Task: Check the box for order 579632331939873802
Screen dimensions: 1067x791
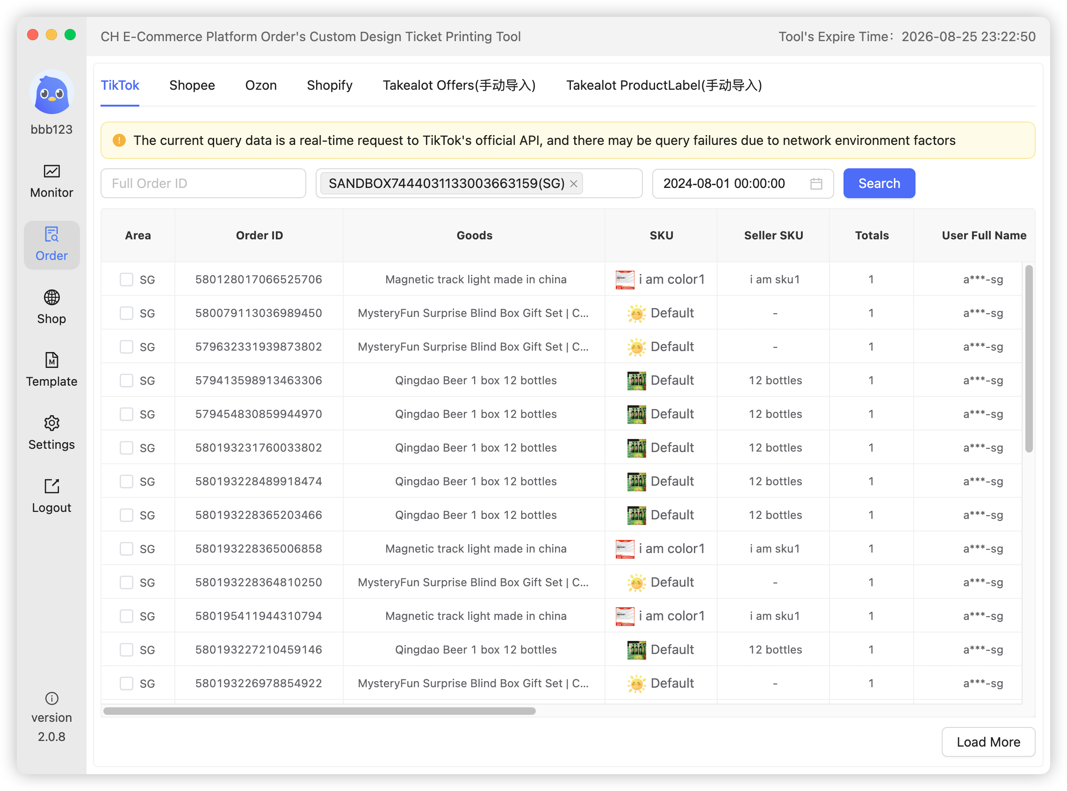Action: [126, 347]
